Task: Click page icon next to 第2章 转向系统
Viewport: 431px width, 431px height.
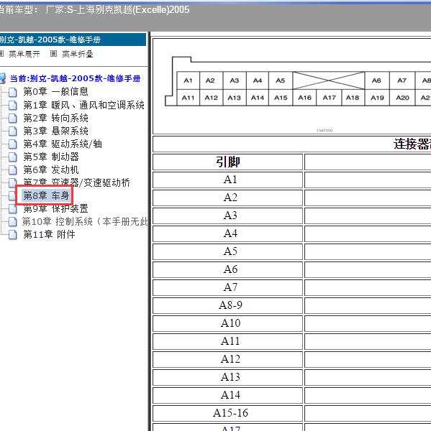Action: 13,119
